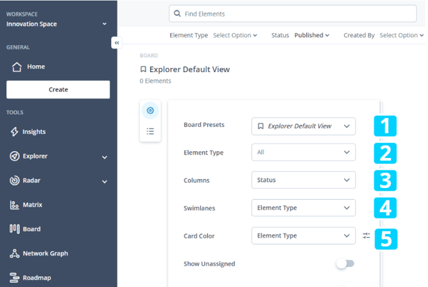The width and height of the screenshot is (428, 287).
Task: Click the Find Elements search field
Action: click(295, 14)
